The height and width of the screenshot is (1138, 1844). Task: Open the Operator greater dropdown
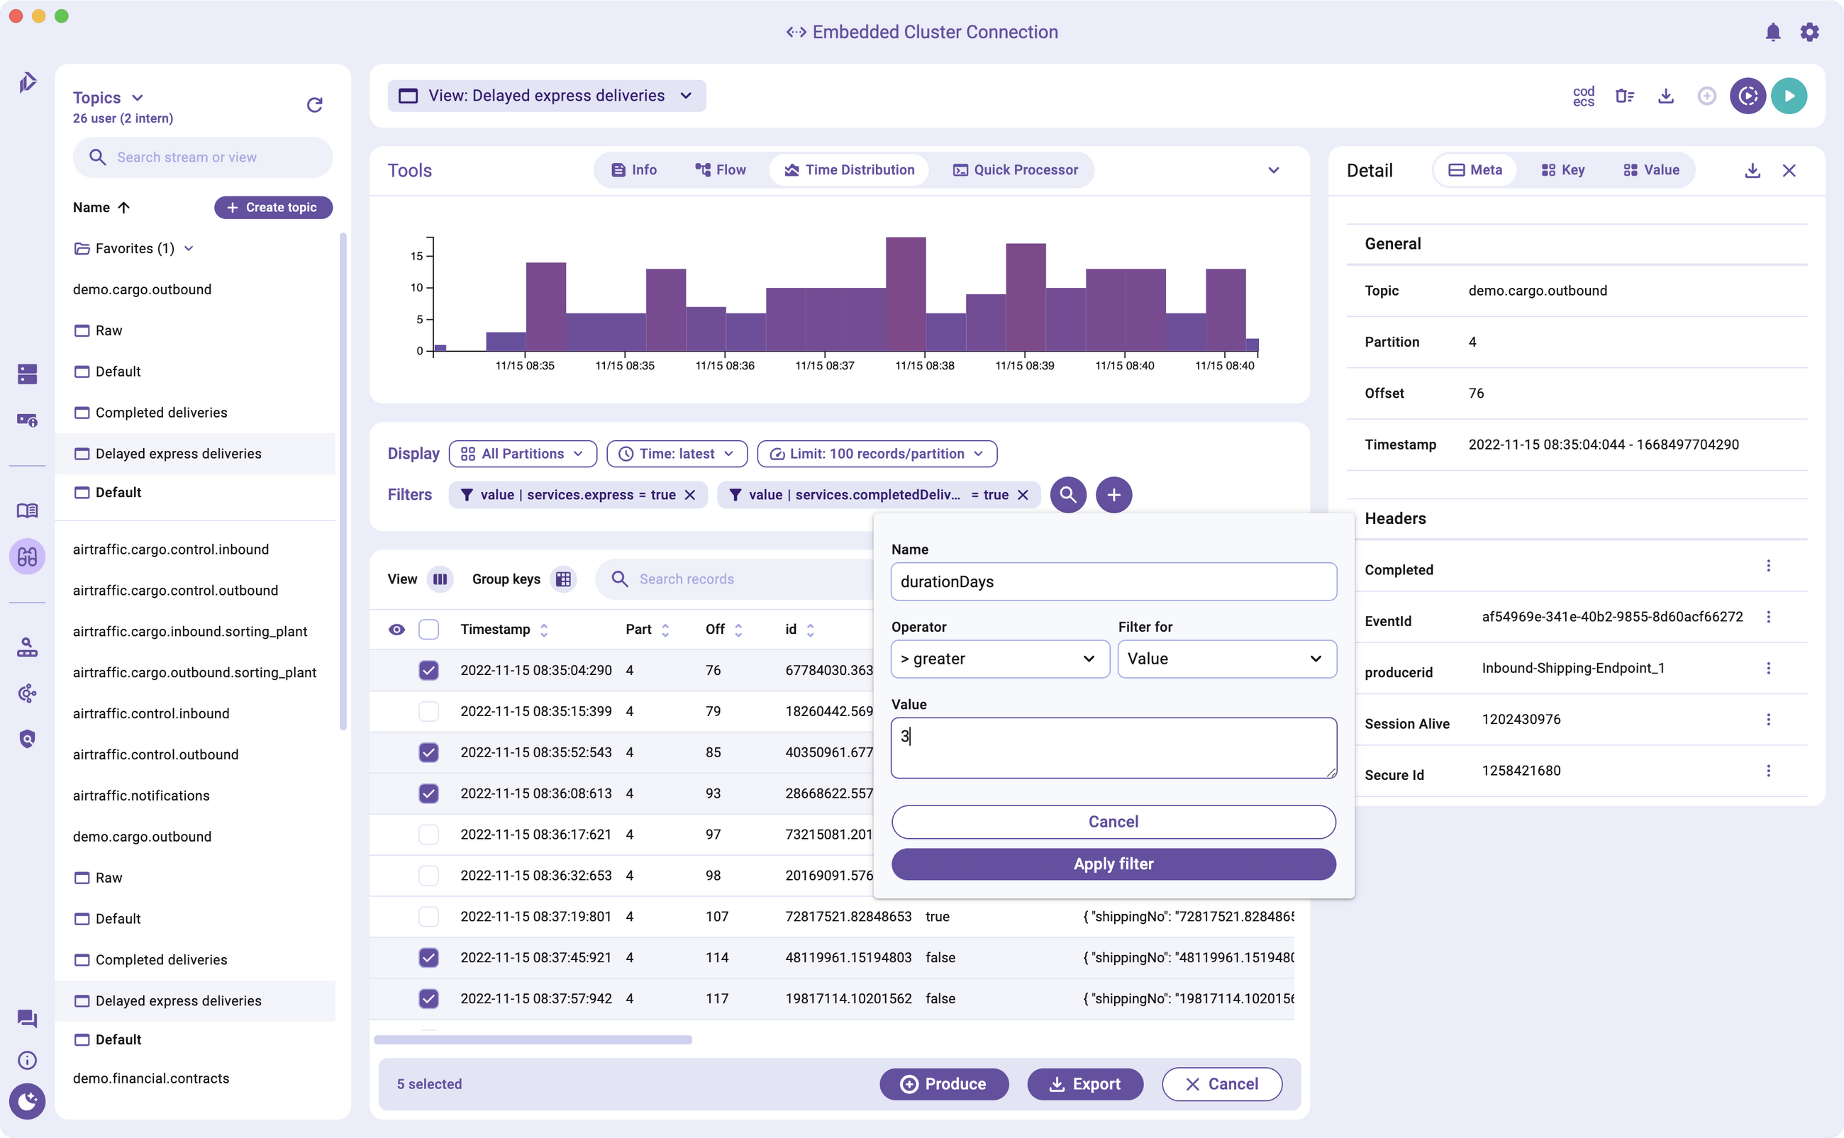click(999, 659)
